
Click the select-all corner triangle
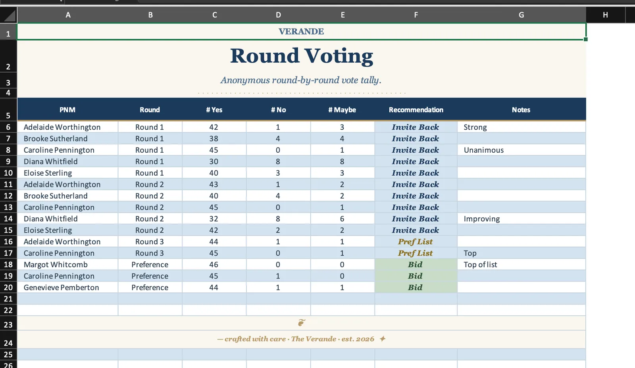coord(9,15)
